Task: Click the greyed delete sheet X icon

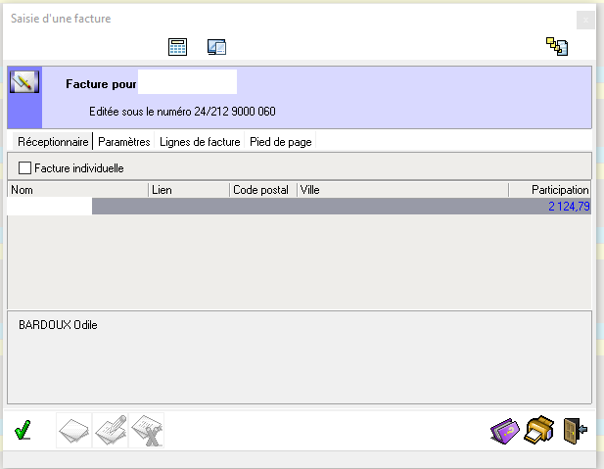Action: [147, 431]
